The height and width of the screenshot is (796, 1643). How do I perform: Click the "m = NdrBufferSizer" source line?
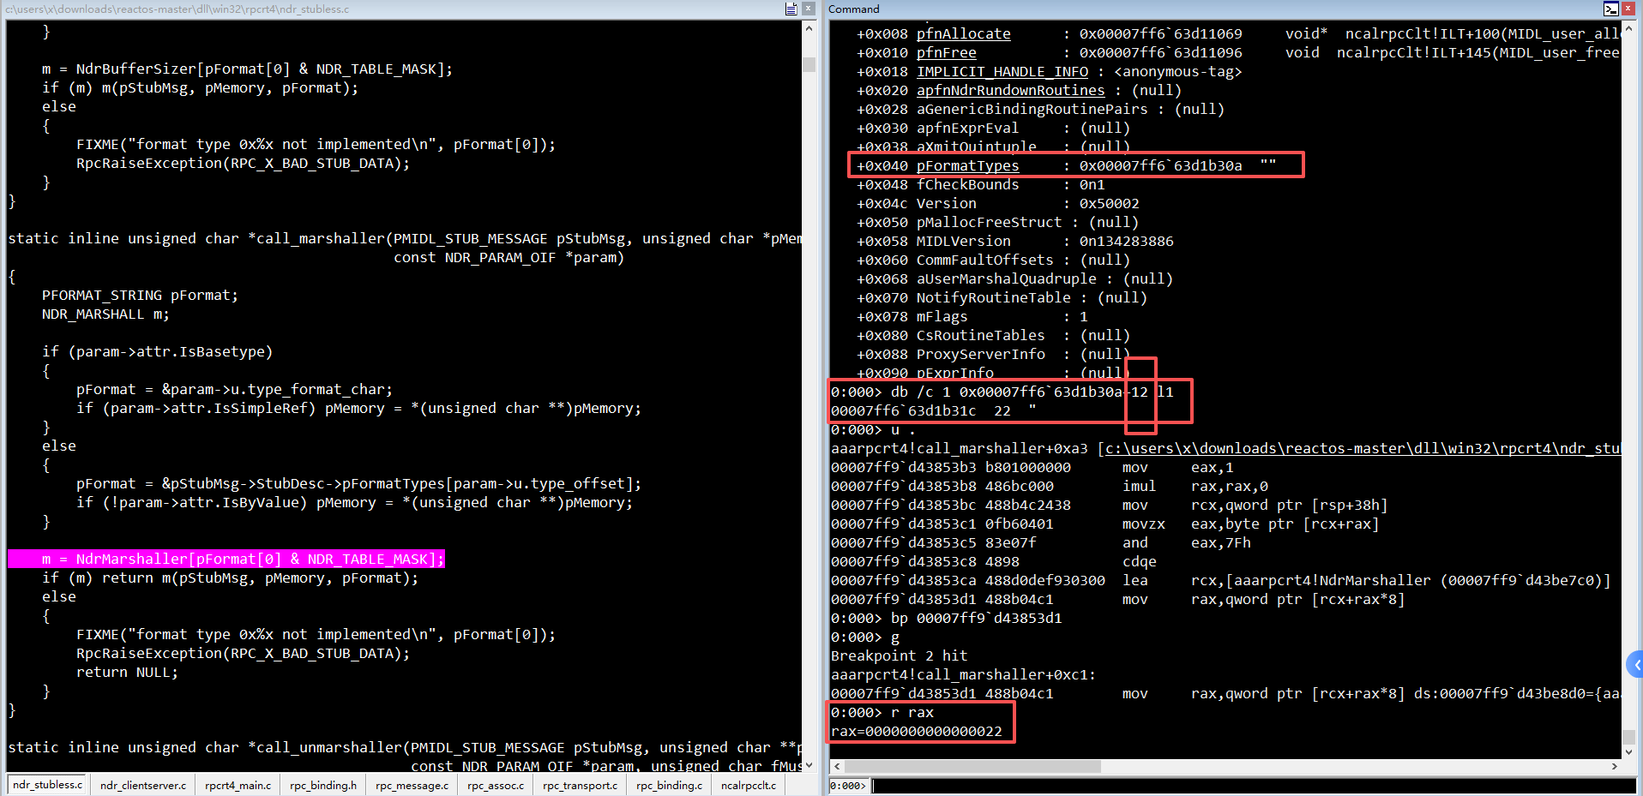tap(247, 69)
